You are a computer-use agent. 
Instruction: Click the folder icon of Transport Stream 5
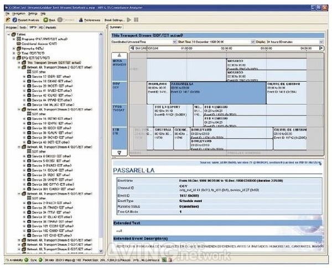[24, 193]
